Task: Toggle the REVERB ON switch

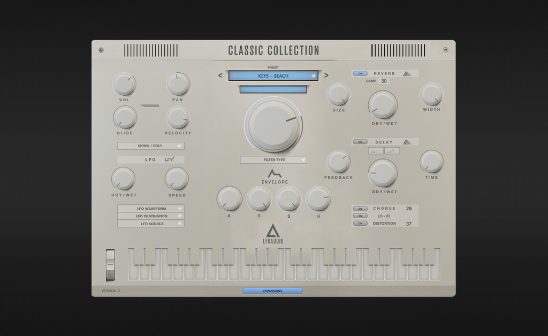Action: pyautogui.click(x=360, y=73)
